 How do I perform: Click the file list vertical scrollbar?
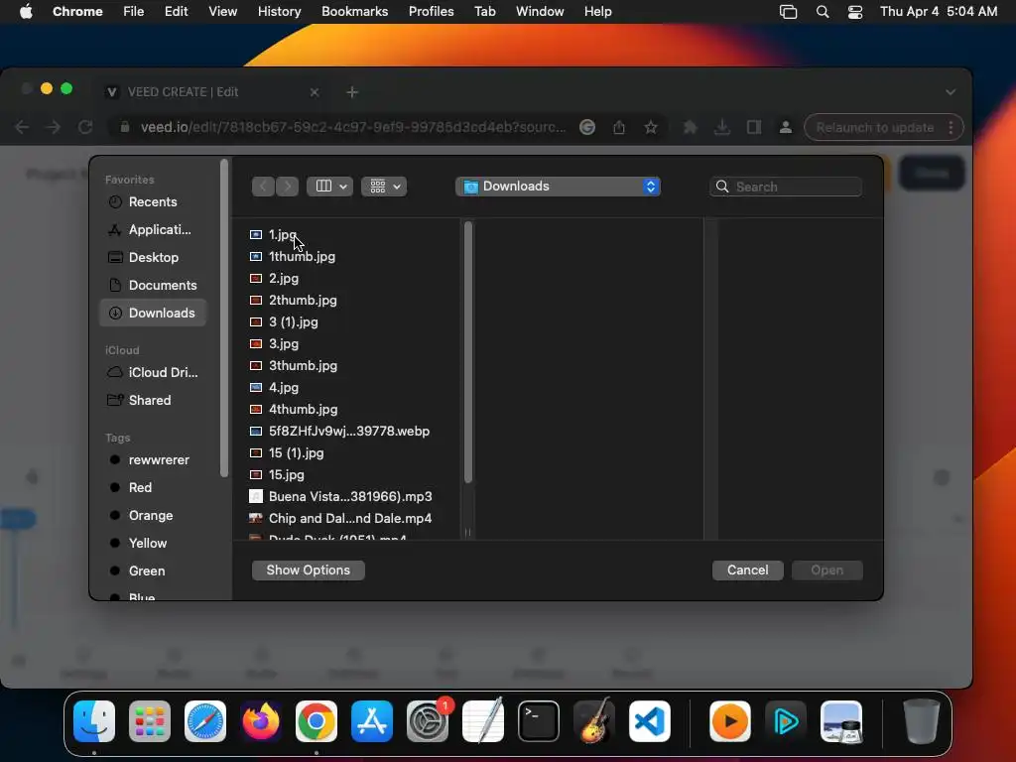click(x=468, y=353)
